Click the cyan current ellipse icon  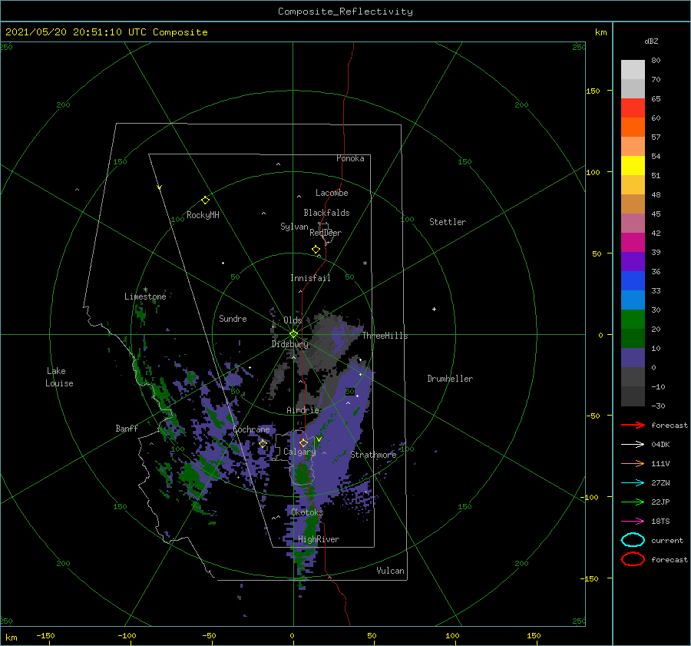pos(633,540)
